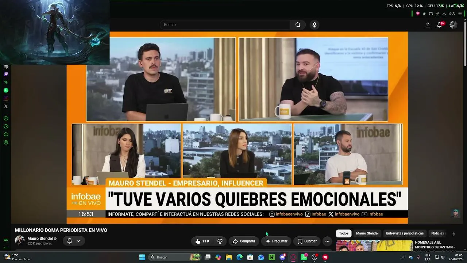This screenshot has height=263, width=467.
Task: Dislike the video
Action: 220,241
